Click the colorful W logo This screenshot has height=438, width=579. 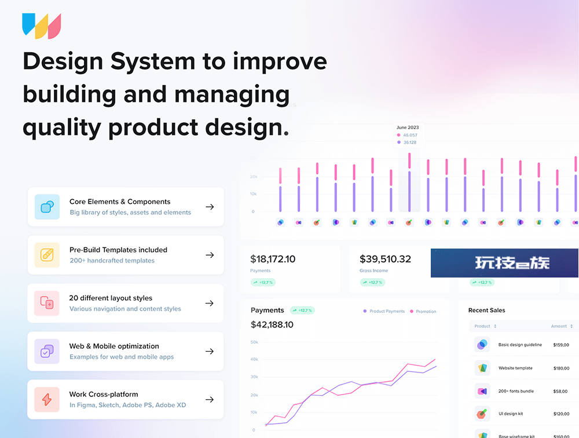[41, 26]
